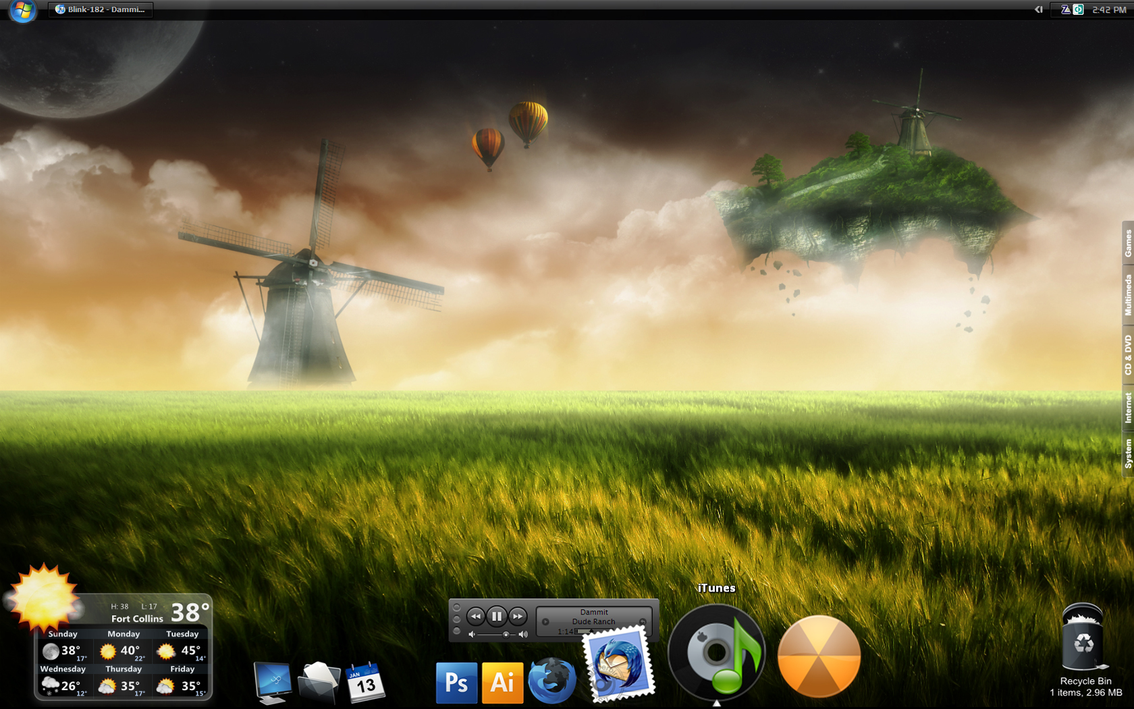This screenshot has height=709, width=1134.
Task: Launch iTunes from the dock
Action: (x=717, y=652)
